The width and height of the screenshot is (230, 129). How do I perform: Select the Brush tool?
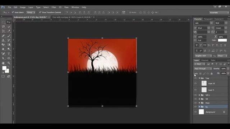9,36
